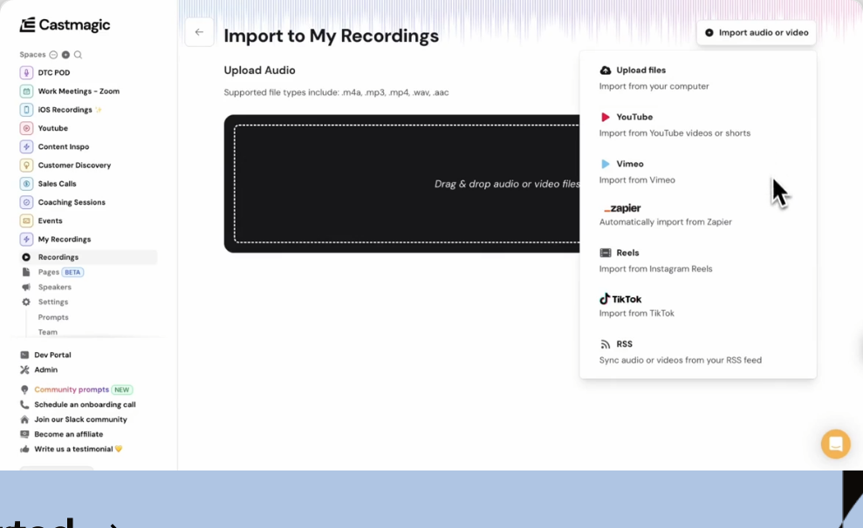
Task: Click the supported file types text
Action: click(x=336, y=92)
